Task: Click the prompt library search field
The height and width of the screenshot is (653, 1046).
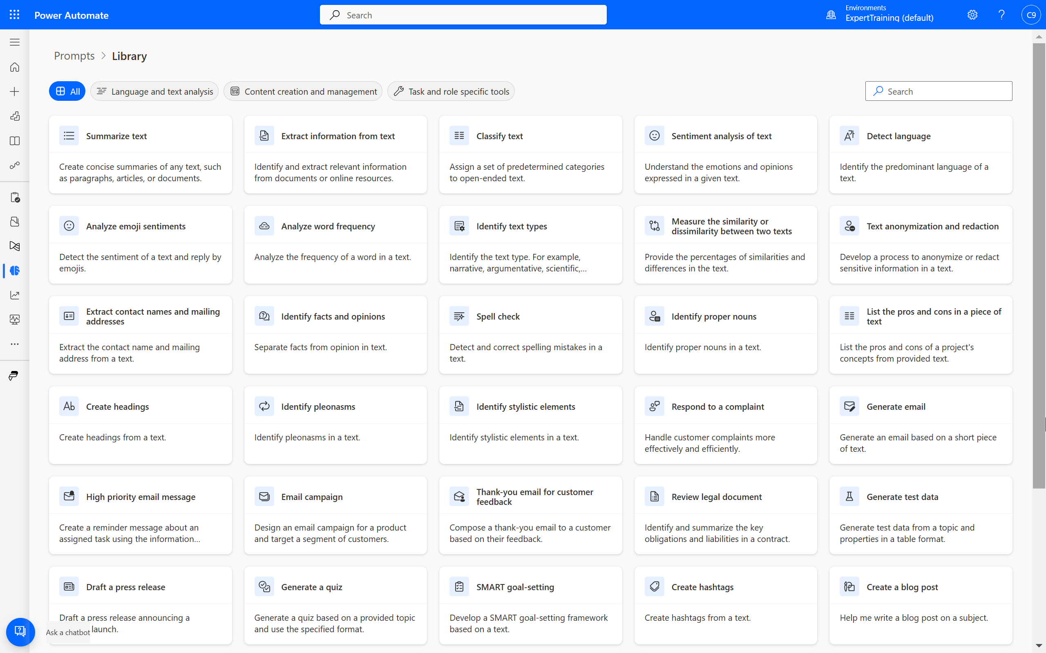Action: coord(938,91)
